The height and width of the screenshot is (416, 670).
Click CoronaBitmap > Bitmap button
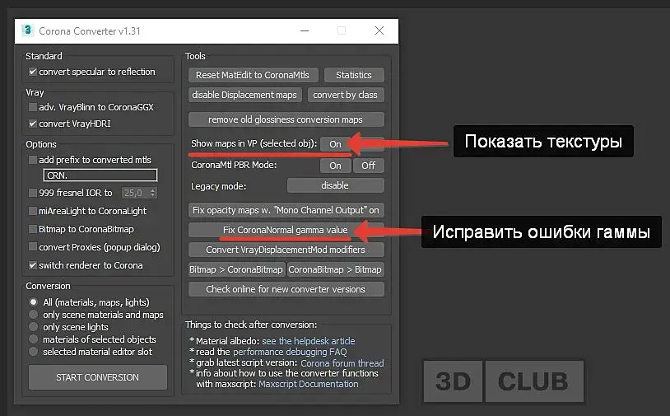pos(336,269)
